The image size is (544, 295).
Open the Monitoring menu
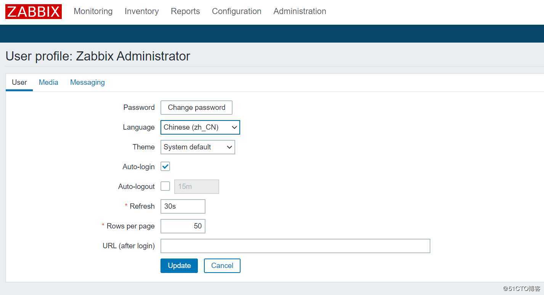click(93, 11)
